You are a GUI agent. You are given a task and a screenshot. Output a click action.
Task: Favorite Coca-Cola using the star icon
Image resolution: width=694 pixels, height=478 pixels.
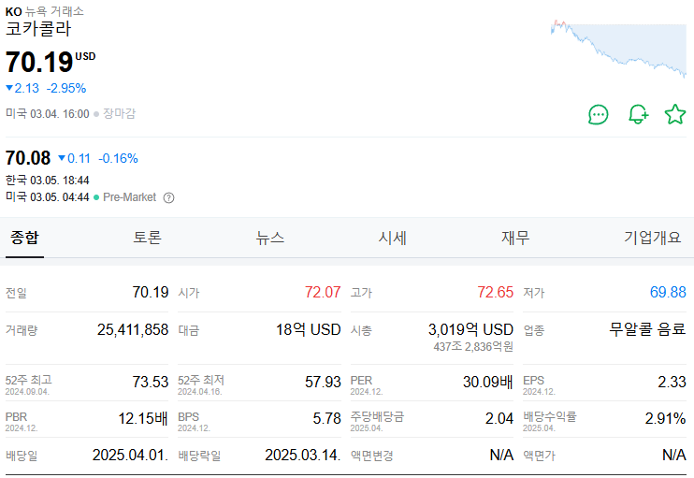(x=675, y=114)
